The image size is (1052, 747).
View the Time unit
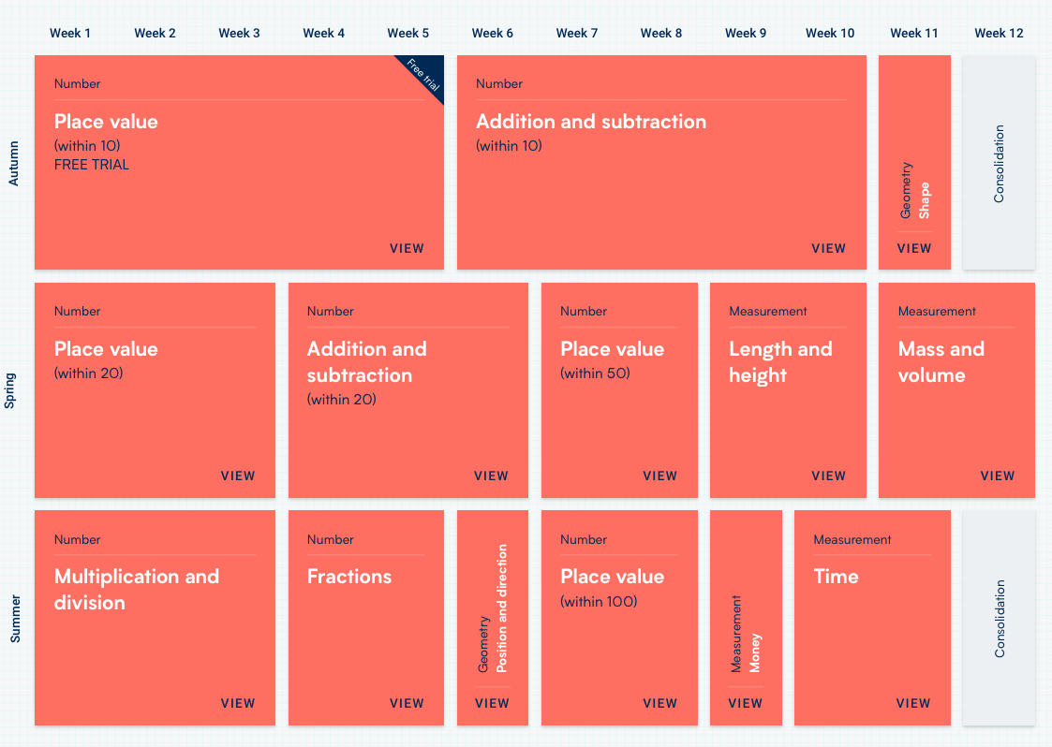click(912, 703)
